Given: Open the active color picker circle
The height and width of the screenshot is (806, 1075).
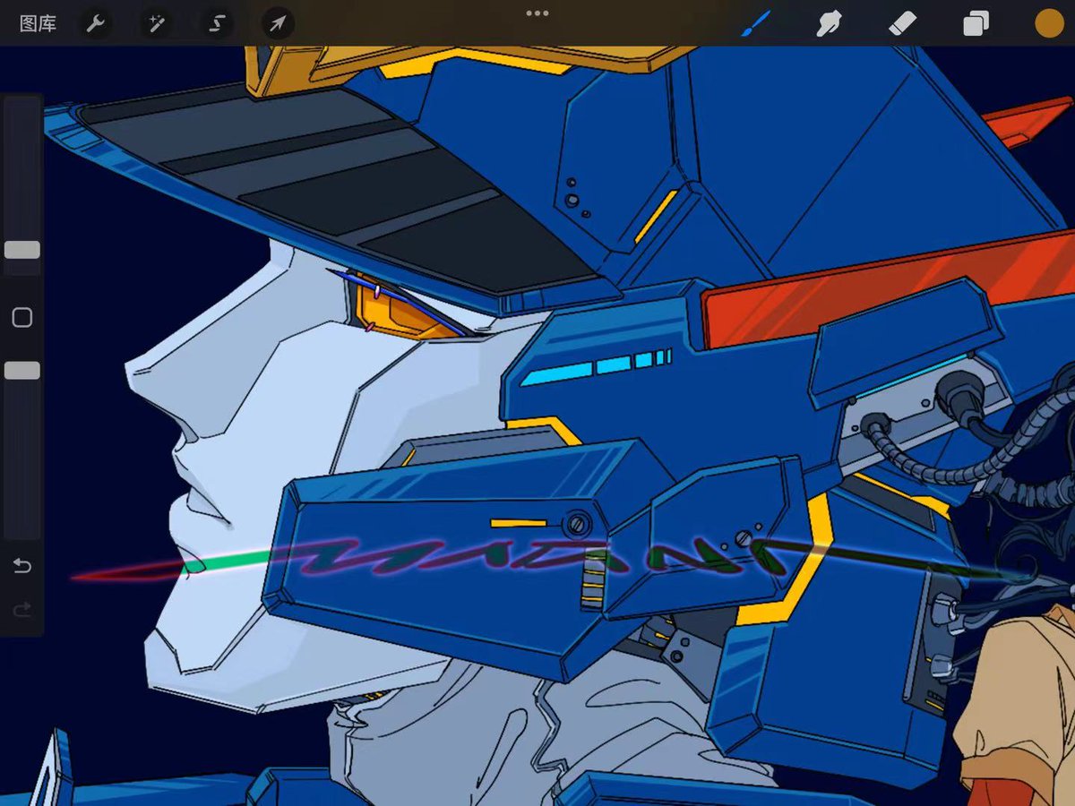Looking at the screenshot, I should click(x=1048, y=23).
